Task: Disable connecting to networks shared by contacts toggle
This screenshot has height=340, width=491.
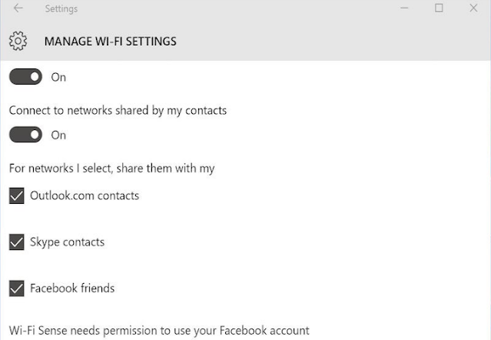Action: pyautogui.click(x=25, y=135)
